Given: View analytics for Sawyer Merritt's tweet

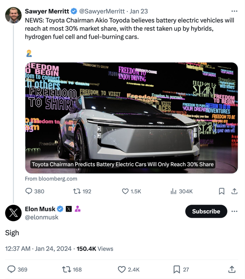Looking at the screenshot, I should pos(173,191).
